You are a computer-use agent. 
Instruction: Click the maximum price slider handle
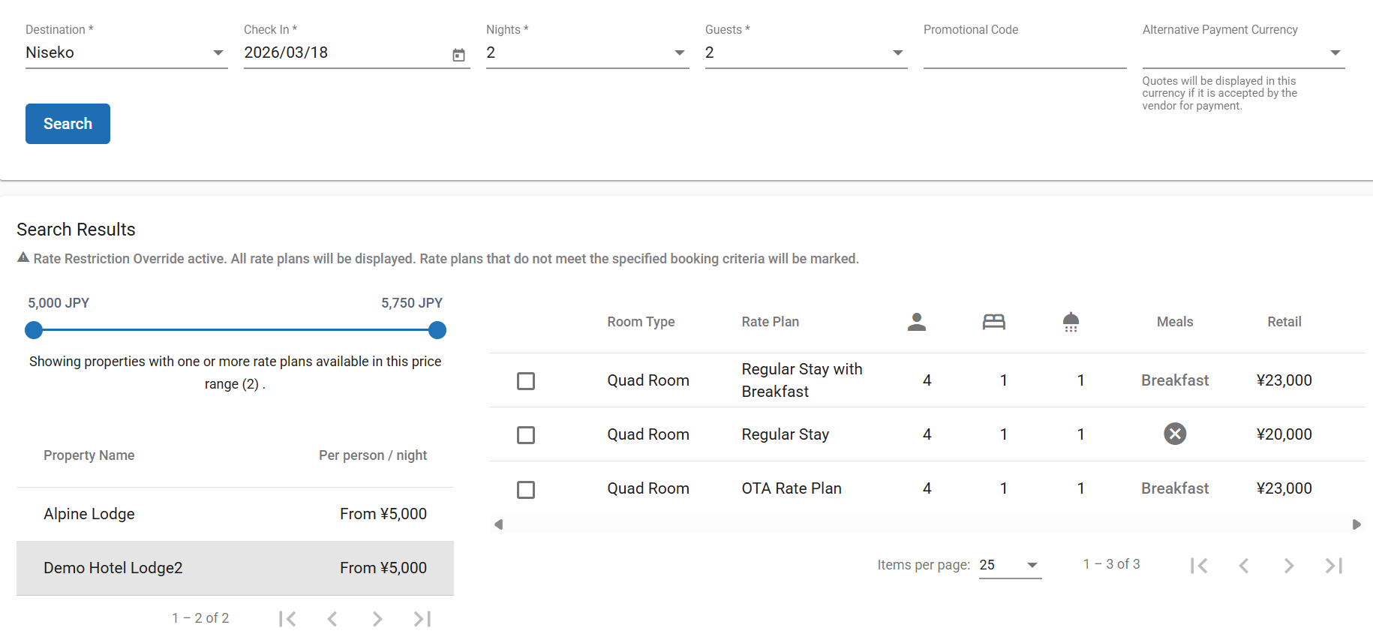[x=437, y=330]
